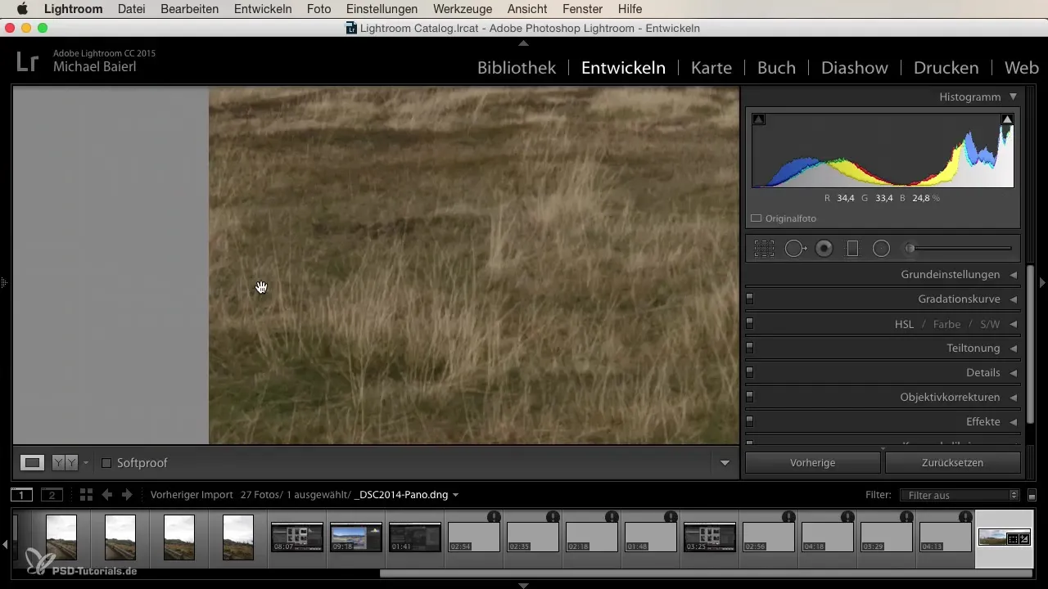The image size is (1048, 589).
Task: Select the Radial Filter tool
Action: [881, 249]
